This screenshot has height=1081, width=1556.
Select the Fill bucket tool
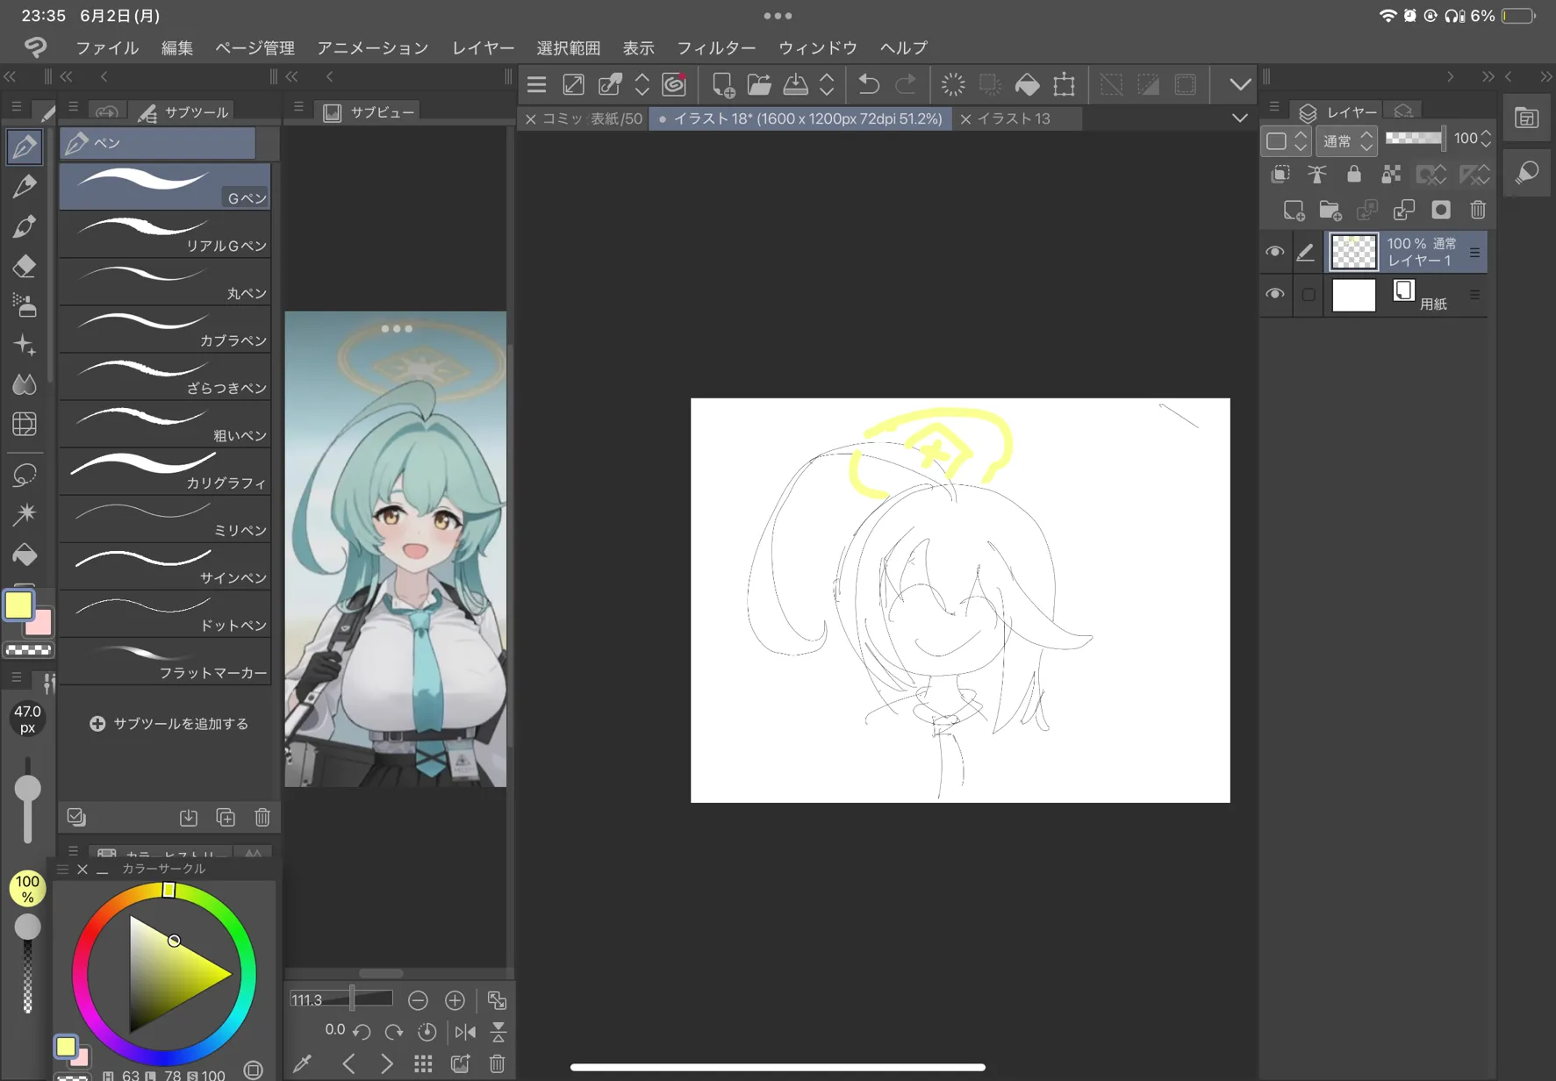[x=25, y=555]
